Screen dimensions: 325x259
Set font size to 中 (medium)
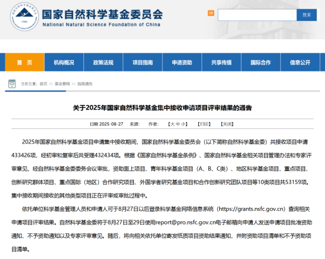[178, 124]
